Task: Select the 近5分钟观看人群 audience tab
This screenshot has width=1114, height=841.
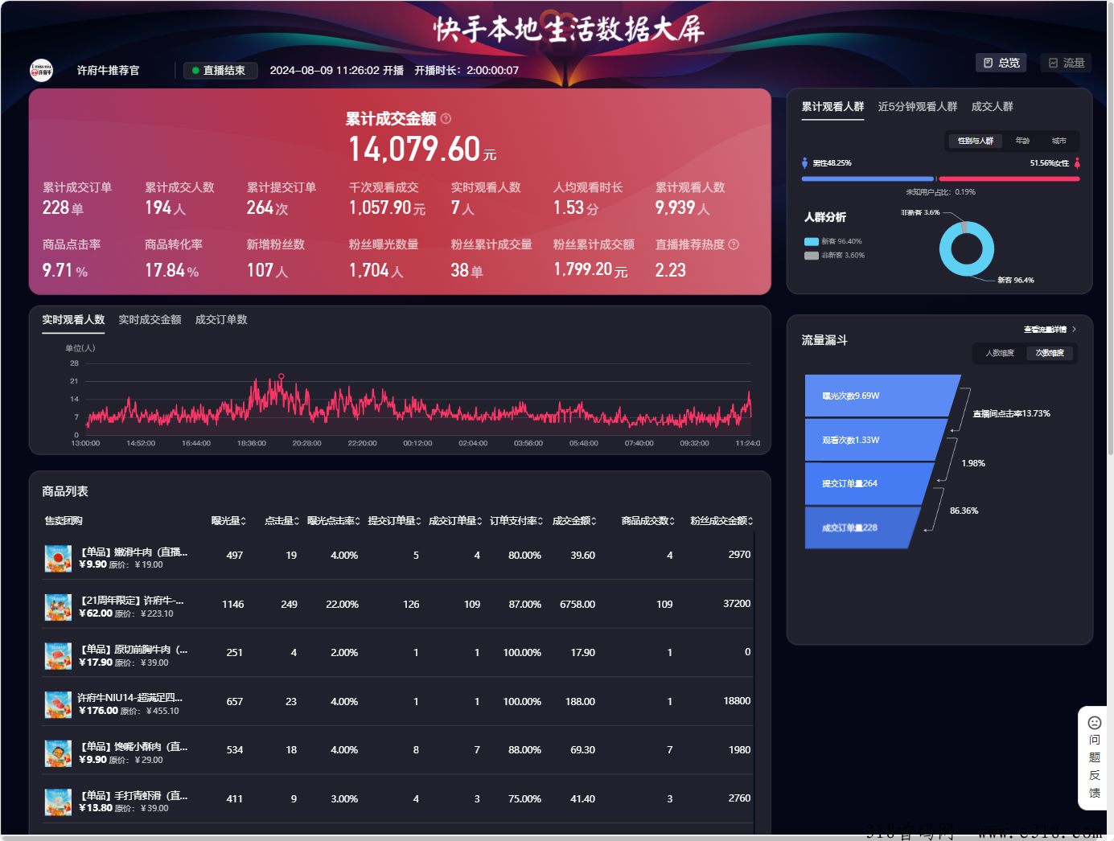Action: coord(918,107)
